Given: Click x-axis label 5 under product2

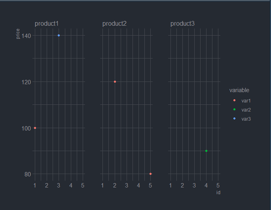Looking at the screenshot, I should point(150,185).
